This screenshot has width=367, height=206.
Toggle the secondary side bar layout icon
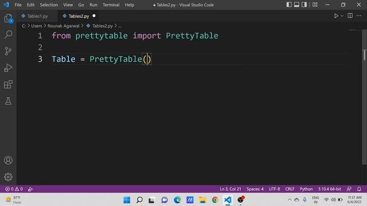click(x=304, y=5)
